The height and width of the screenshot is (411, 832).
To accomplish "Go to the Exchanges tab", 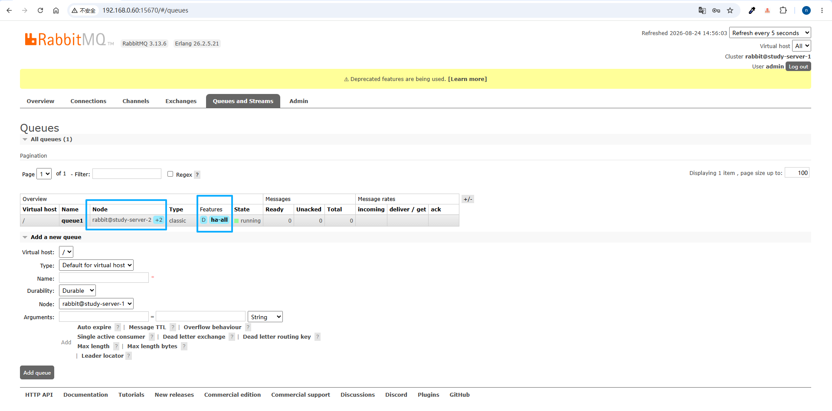I will point(181,101).
